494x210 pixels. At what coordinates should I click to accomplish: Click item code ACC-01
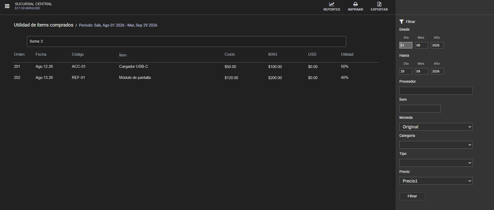point(79,66)
